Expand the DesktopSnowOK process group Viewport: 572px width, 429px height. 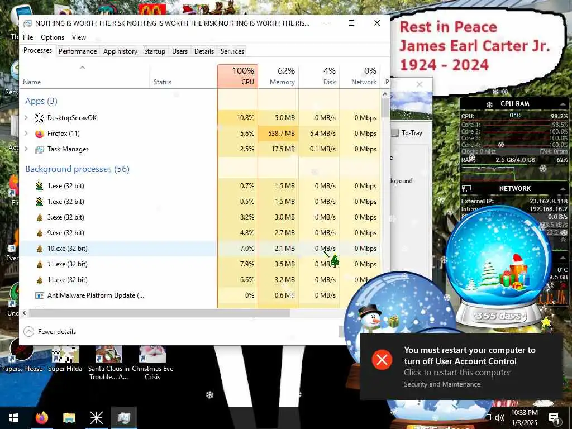(x=26, y=118)
